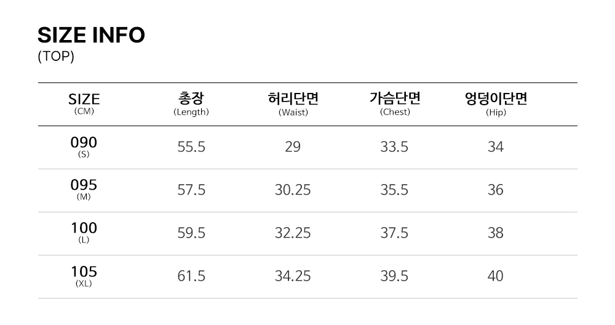
Task: Select the SIZE (CM) column header
Action: 84,103
